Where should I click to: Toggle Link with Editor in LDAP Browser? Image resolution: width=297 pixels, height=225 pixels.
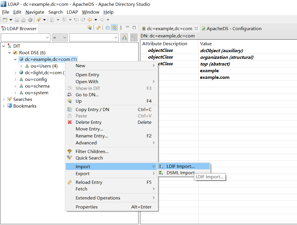pyautogui.click(x=114, y=28)
